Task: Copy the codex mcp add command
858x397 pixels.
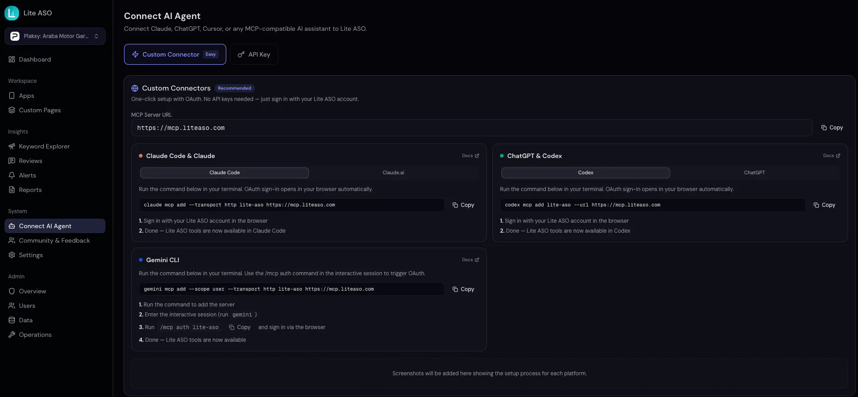Action: point(825,205)
